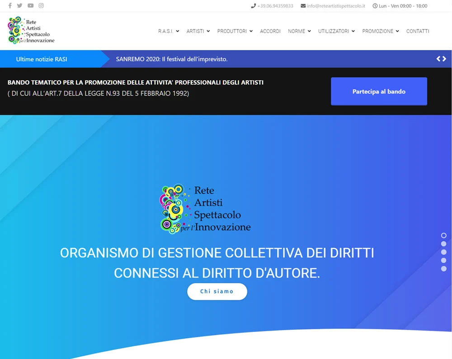
Task: Expand the PROMOZIONE dropdown
Action: 380,31
